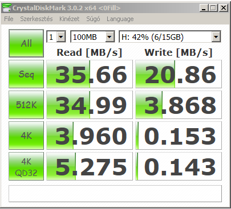Screen dimensions: 231x209
Task: Start the 512K benchmark test
Action: pos(26,105)
